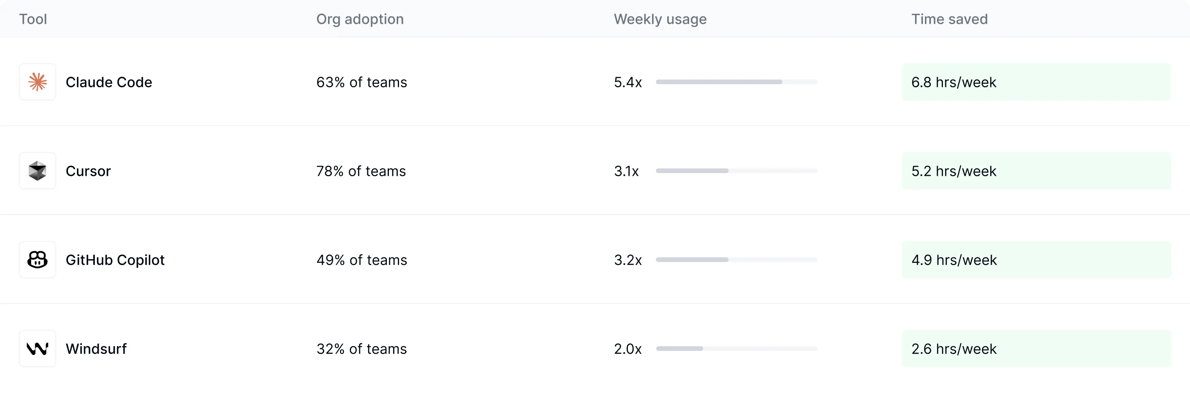Select the Claude Code tool name
The width and height of the screenshot is (1190, 393).
109,82
